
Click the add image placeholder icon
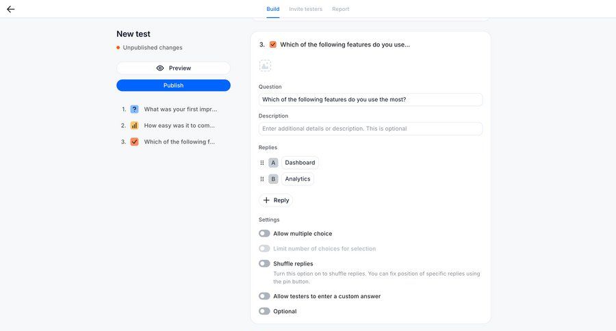[265, 66]
